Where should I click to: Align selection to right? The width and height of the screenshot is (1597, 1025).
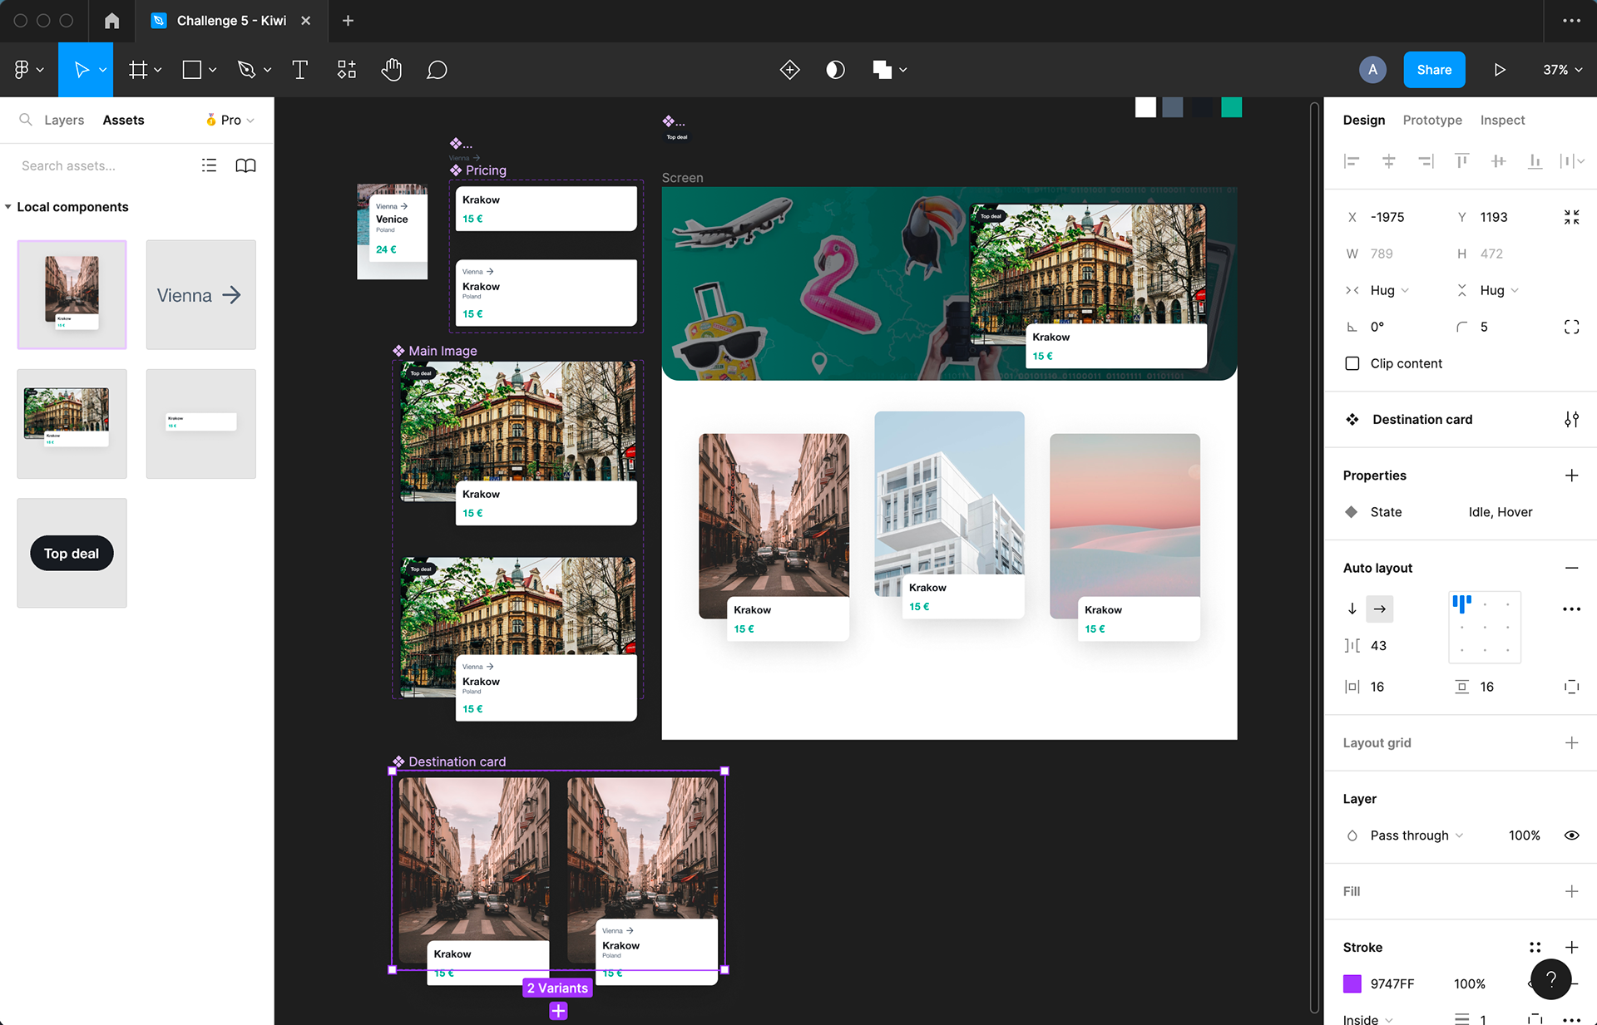pos(1426,161)
